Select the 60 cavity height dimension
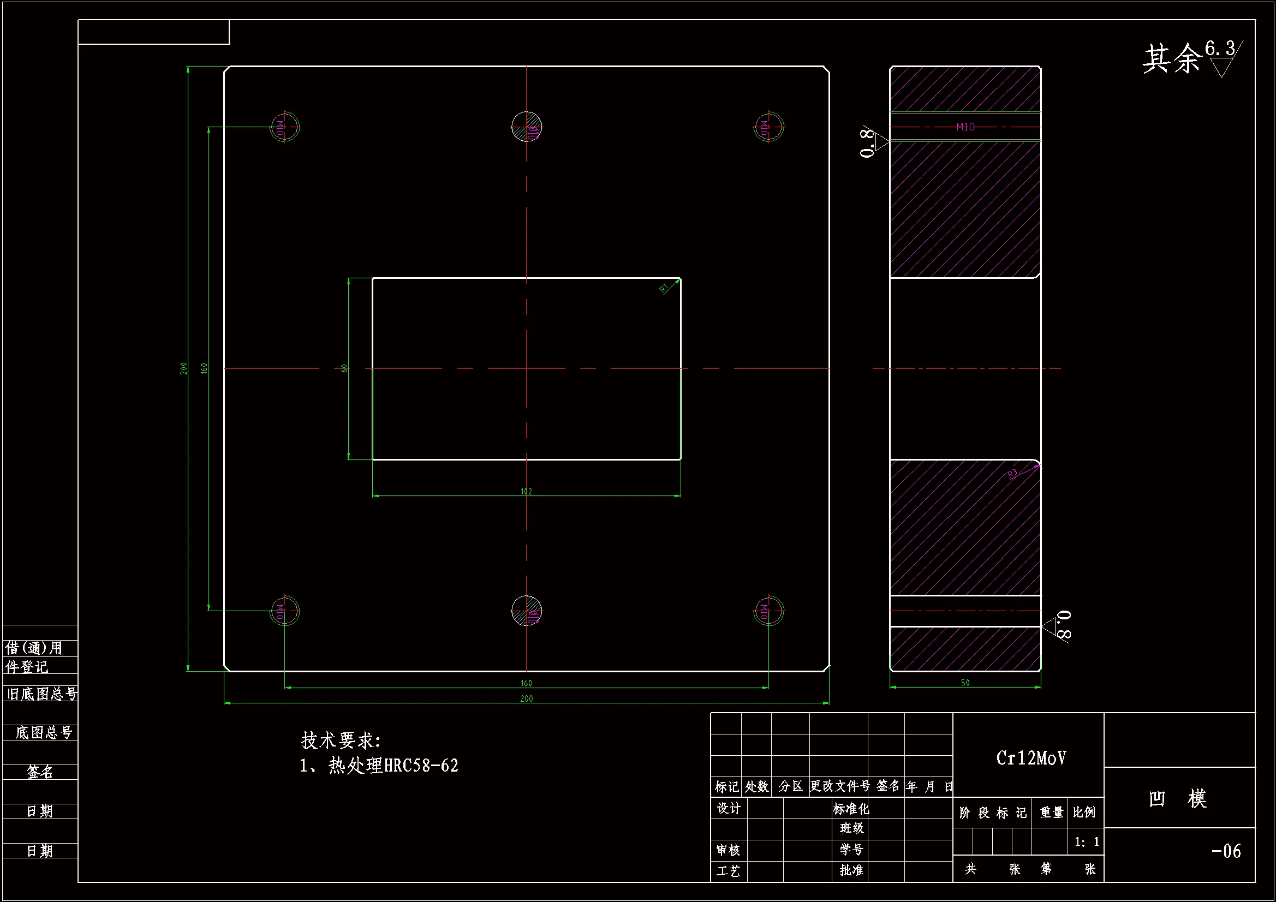The height and width of the screenshot is (902, 1276). click(x=344, y=368)
